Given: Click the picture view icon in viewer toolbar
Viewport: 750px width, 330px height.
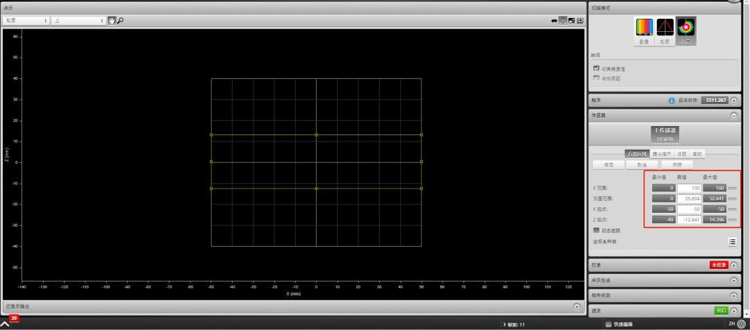Looking at the screenshot, I should (572, 21).
